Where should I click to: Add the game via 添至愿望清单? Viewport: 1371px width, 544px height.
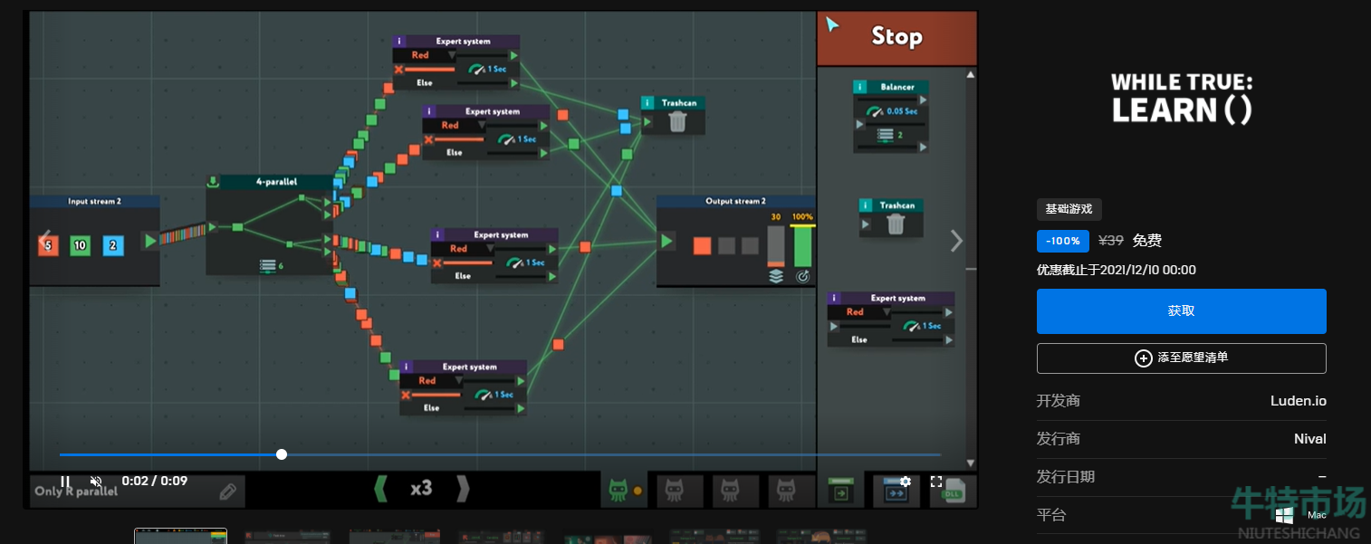(x=1182, y=358)
